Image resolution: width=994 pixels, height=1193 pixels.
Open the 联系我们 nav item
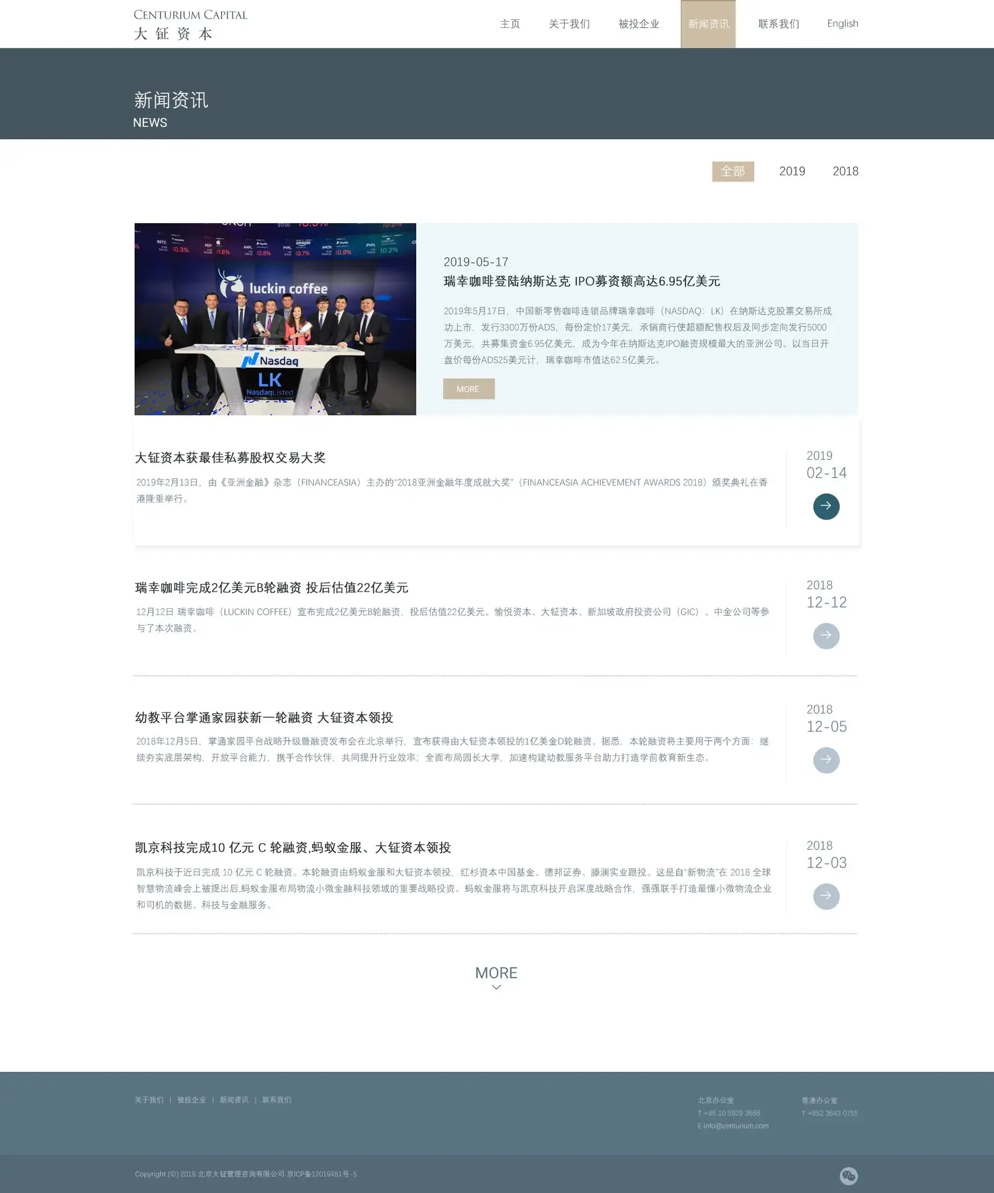[778, 24]
